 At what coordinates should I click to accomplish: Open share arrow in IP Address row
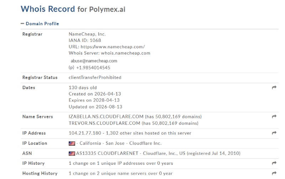[274, 133]
